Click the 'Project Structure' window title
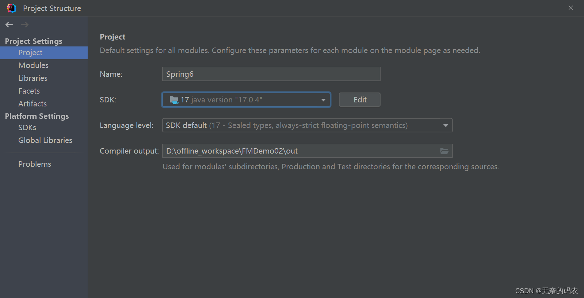 52,8
